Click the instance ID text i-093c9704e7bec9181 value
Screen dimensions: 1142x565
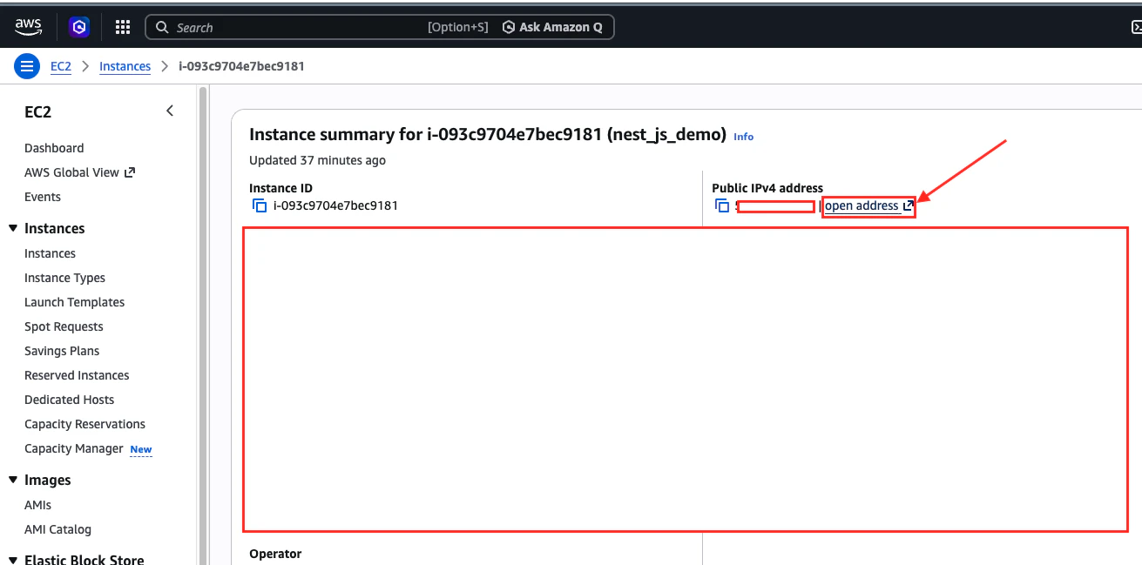pos(335,206)
